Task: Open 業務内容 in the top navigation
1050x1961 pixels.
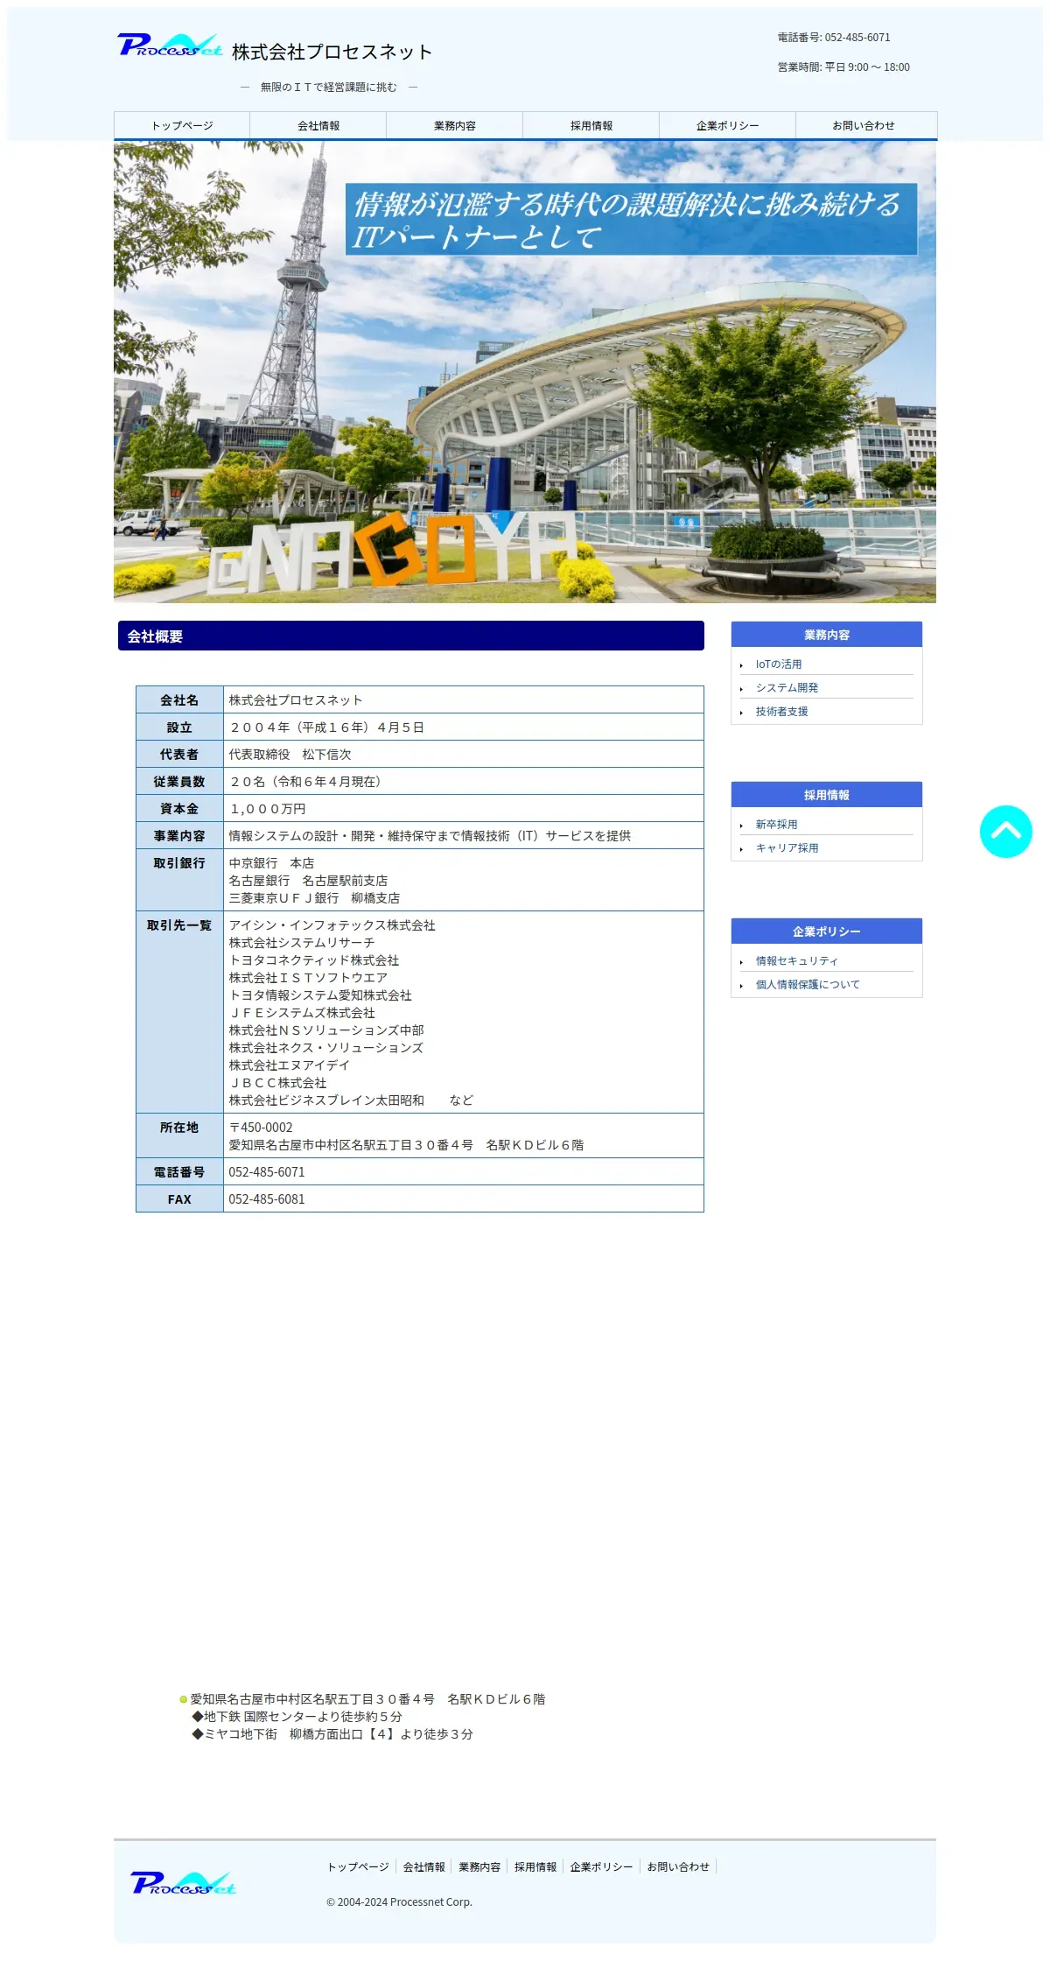Action: point(455,125)
